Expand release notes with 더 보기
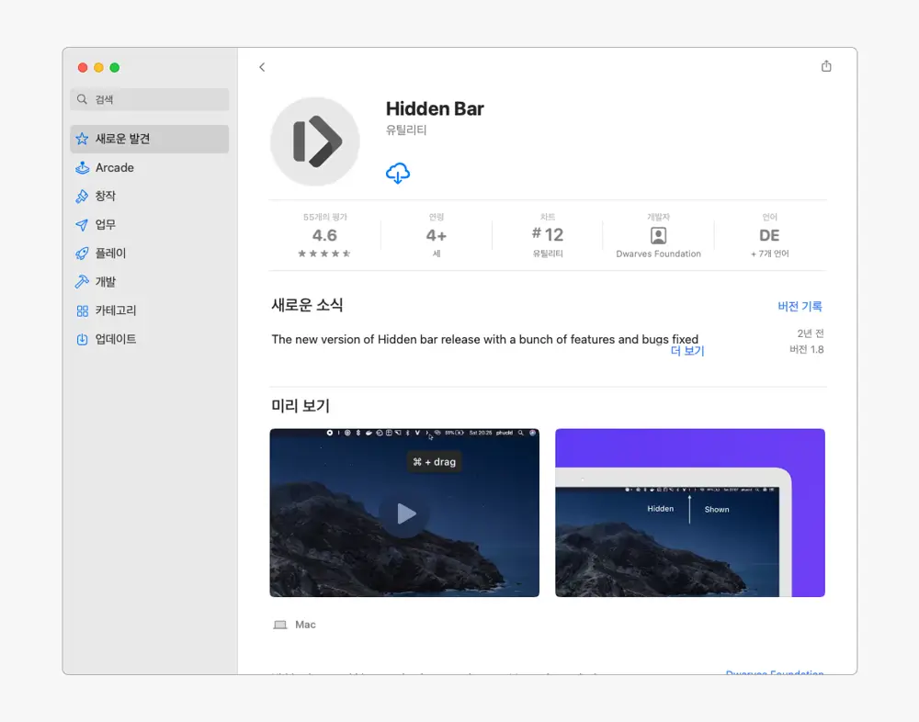 tap(687, 351)
